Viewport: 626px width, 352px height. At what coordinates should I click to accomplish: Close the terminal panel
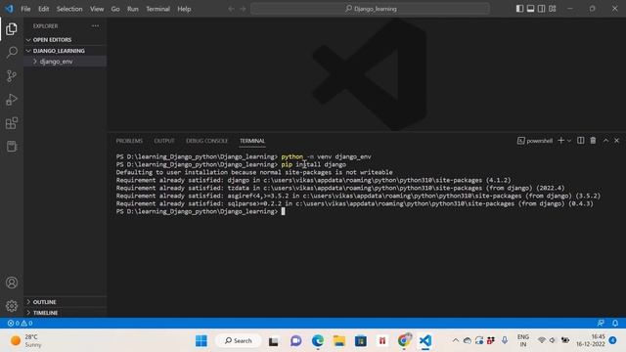pos(617,141)
